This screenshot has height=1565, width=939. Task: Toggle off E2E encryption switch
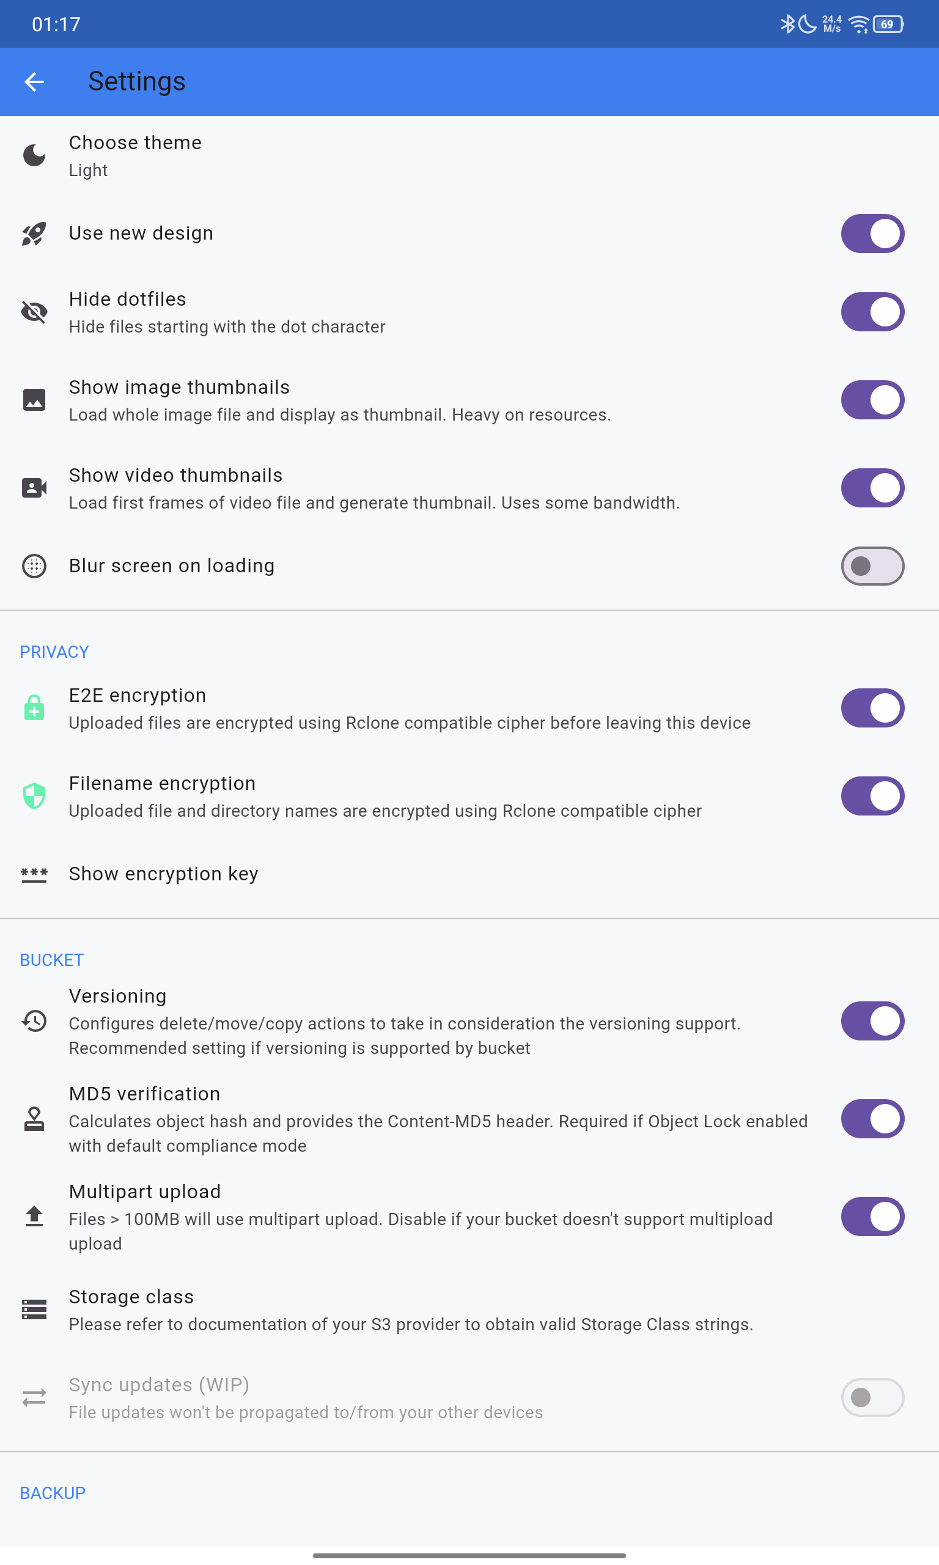(872, 708)
